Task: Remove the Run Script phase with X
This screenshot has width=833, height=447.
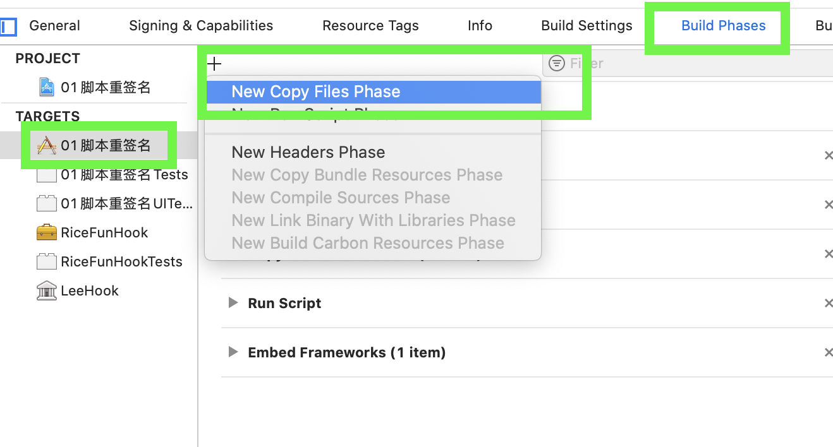Action: tap(828, 304)
